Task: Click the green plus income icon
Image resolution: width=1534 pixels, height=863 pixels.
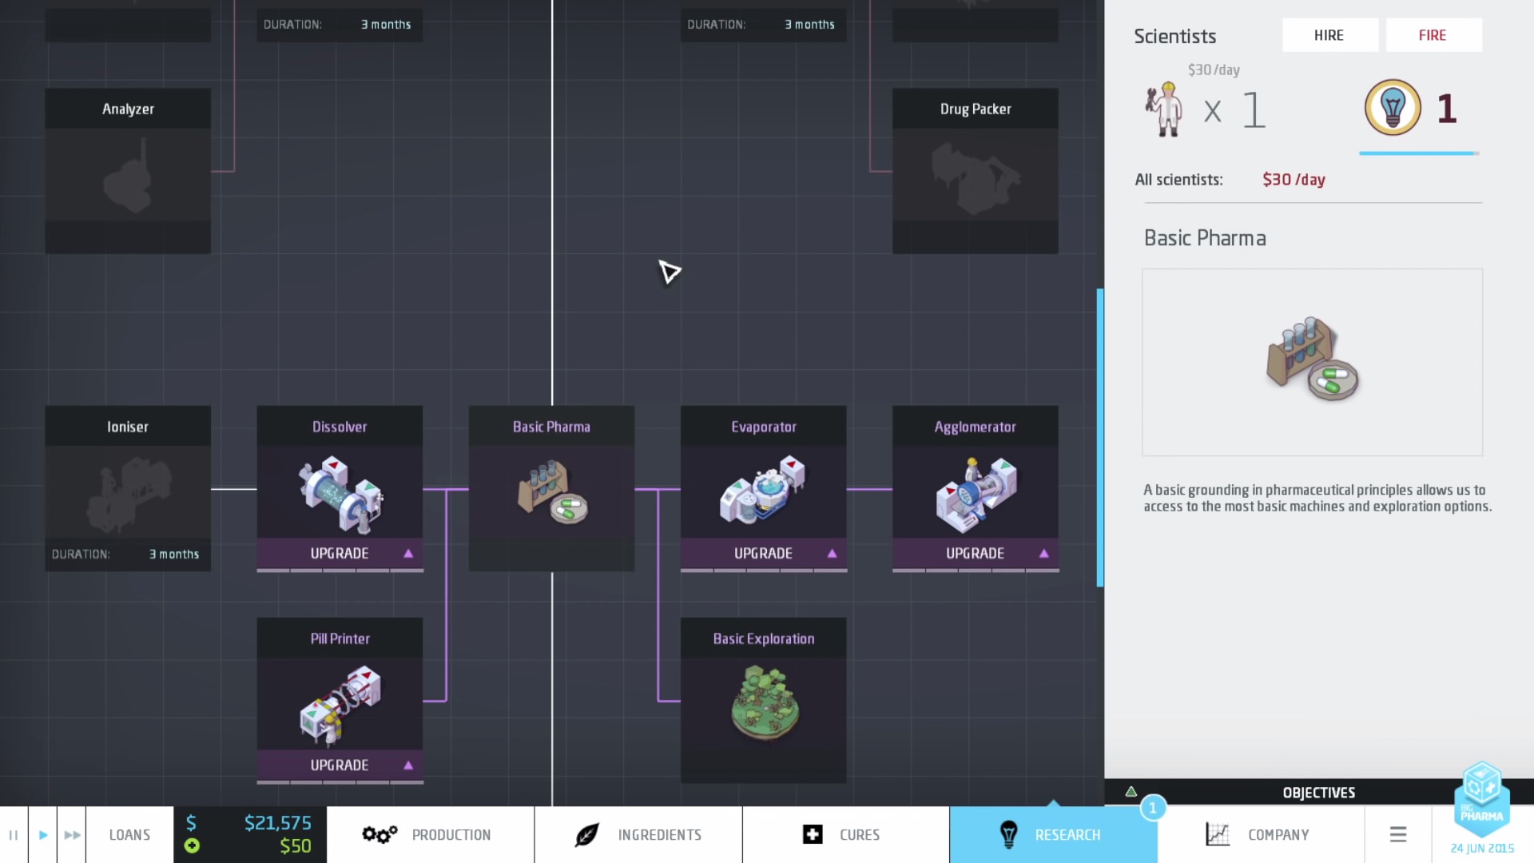Action: click(x=192, y=845)
